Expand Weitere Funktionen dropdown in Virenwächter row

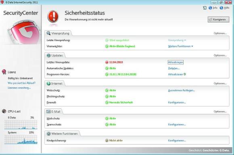pos(180,46)
